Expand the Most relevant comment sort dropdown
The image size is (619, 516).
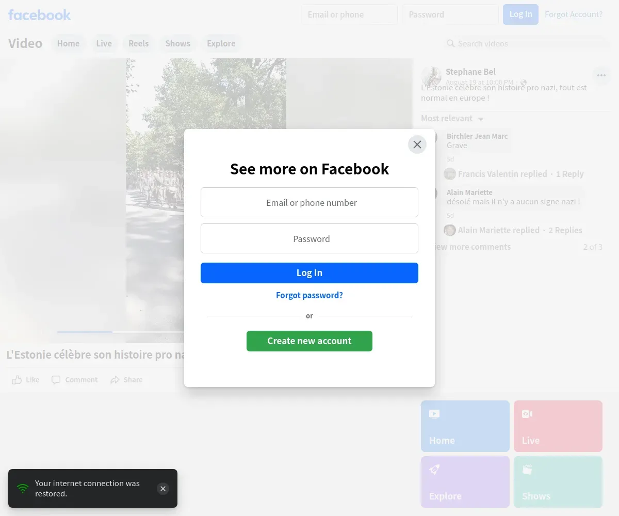pyautogui.click(x=452, y=118)
